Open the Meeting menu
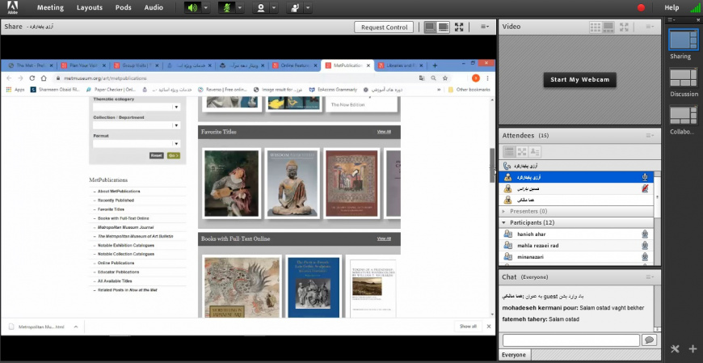This screenshot has width=703, height=363. tap(50, 7)
